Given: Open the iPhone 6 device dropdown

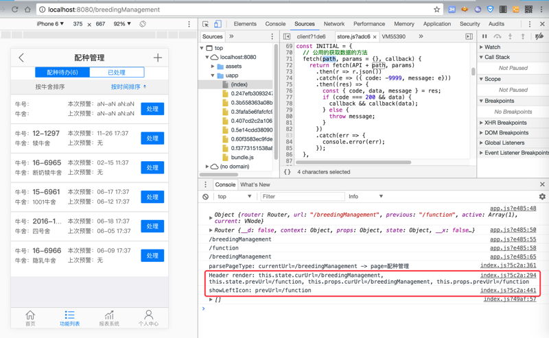Looking at the screenshot, I should (50, 24).
